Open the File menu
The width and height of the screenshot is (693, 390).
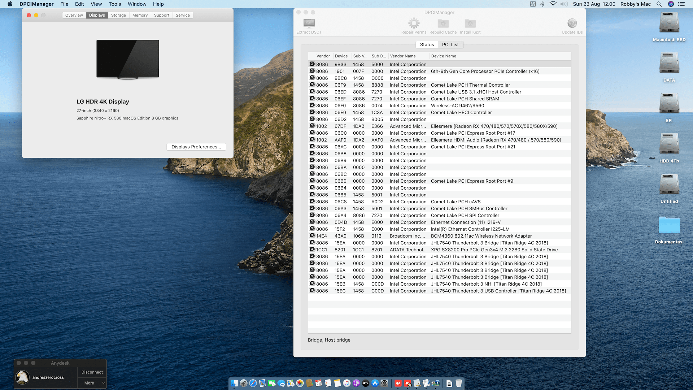click(64, 4)
